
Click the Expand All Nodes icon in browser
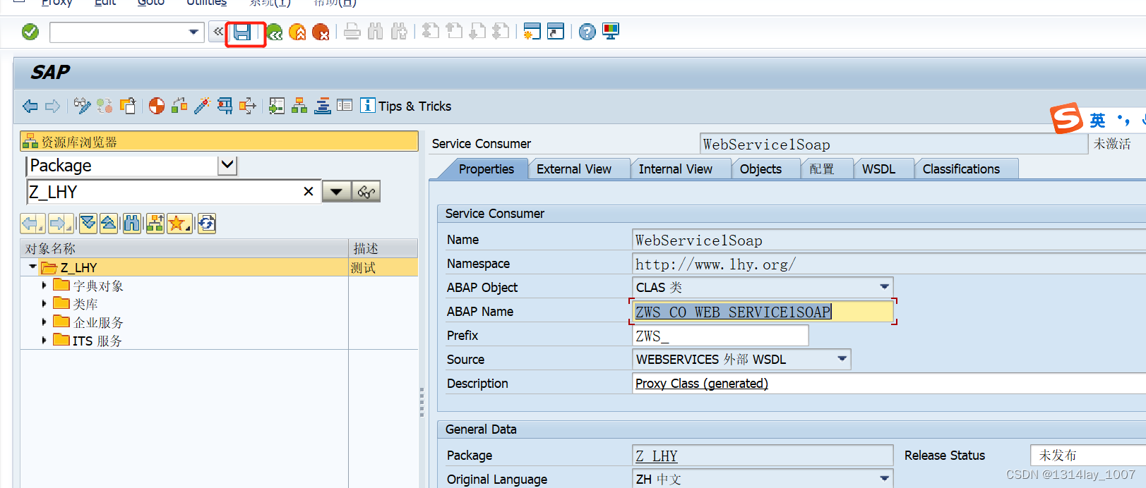[x=88, y=224]
